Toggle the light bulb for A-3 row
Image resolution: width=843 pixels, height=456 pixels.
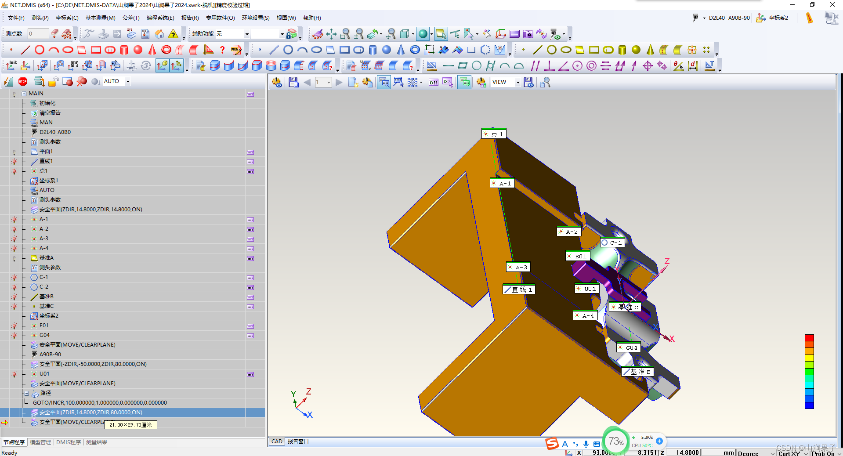(14, 239)
